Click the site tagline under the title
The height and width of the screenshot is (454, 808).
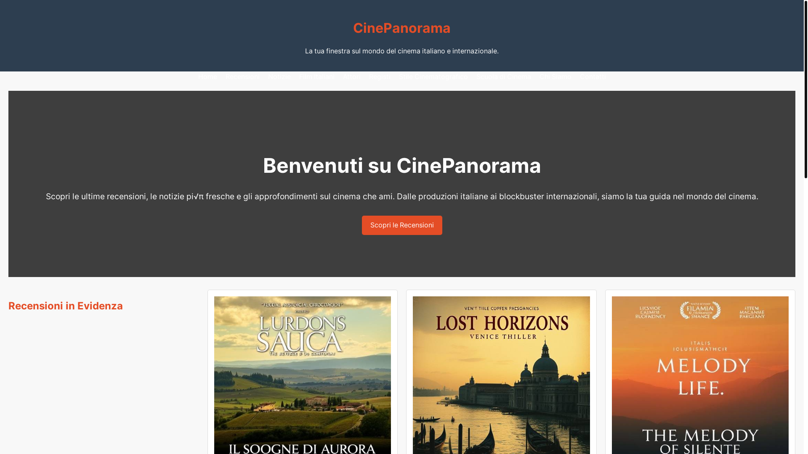click(x=402, y=51)
